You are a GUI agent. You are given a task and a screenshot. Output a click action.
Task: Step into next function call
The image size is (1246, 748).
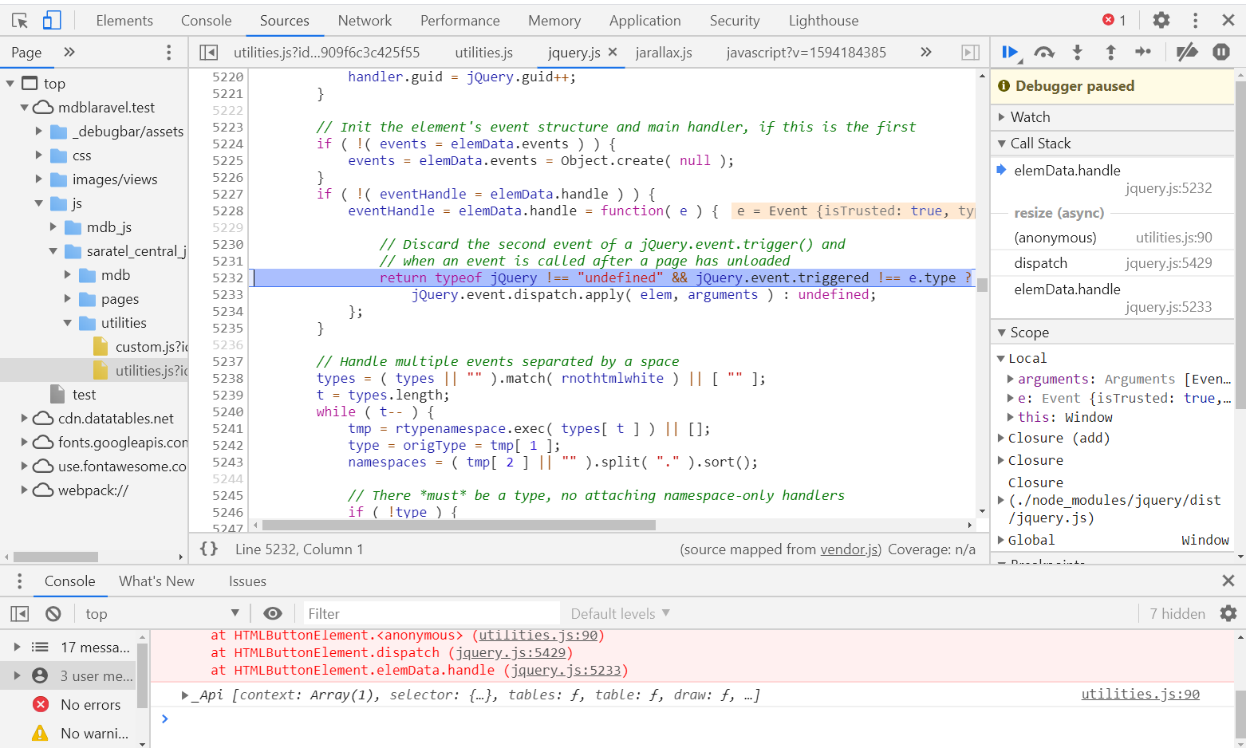point(1078,52)
